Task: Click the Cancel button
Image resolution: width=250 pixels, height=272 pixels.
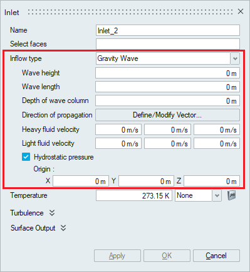Action: click(x=216, y=256)
